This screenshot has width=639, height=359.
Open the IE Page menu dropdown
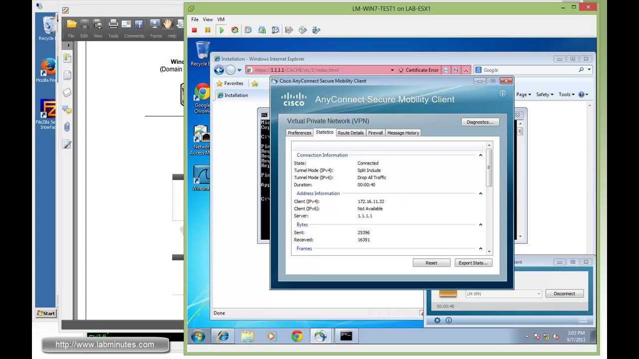point(524,94)
